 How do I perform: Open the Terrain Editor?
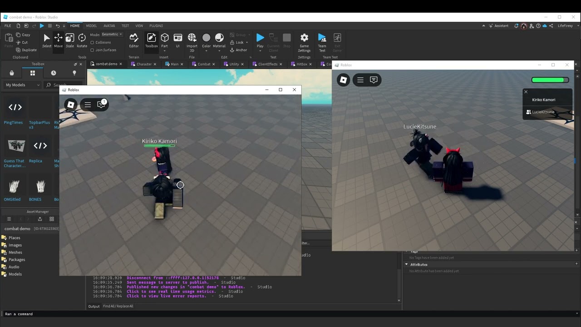click(134, 40)
